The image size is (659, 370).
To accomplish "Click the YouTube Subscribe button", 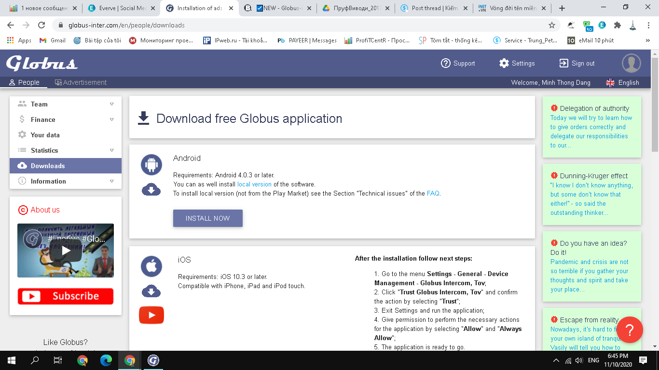I will click(66, 296).
